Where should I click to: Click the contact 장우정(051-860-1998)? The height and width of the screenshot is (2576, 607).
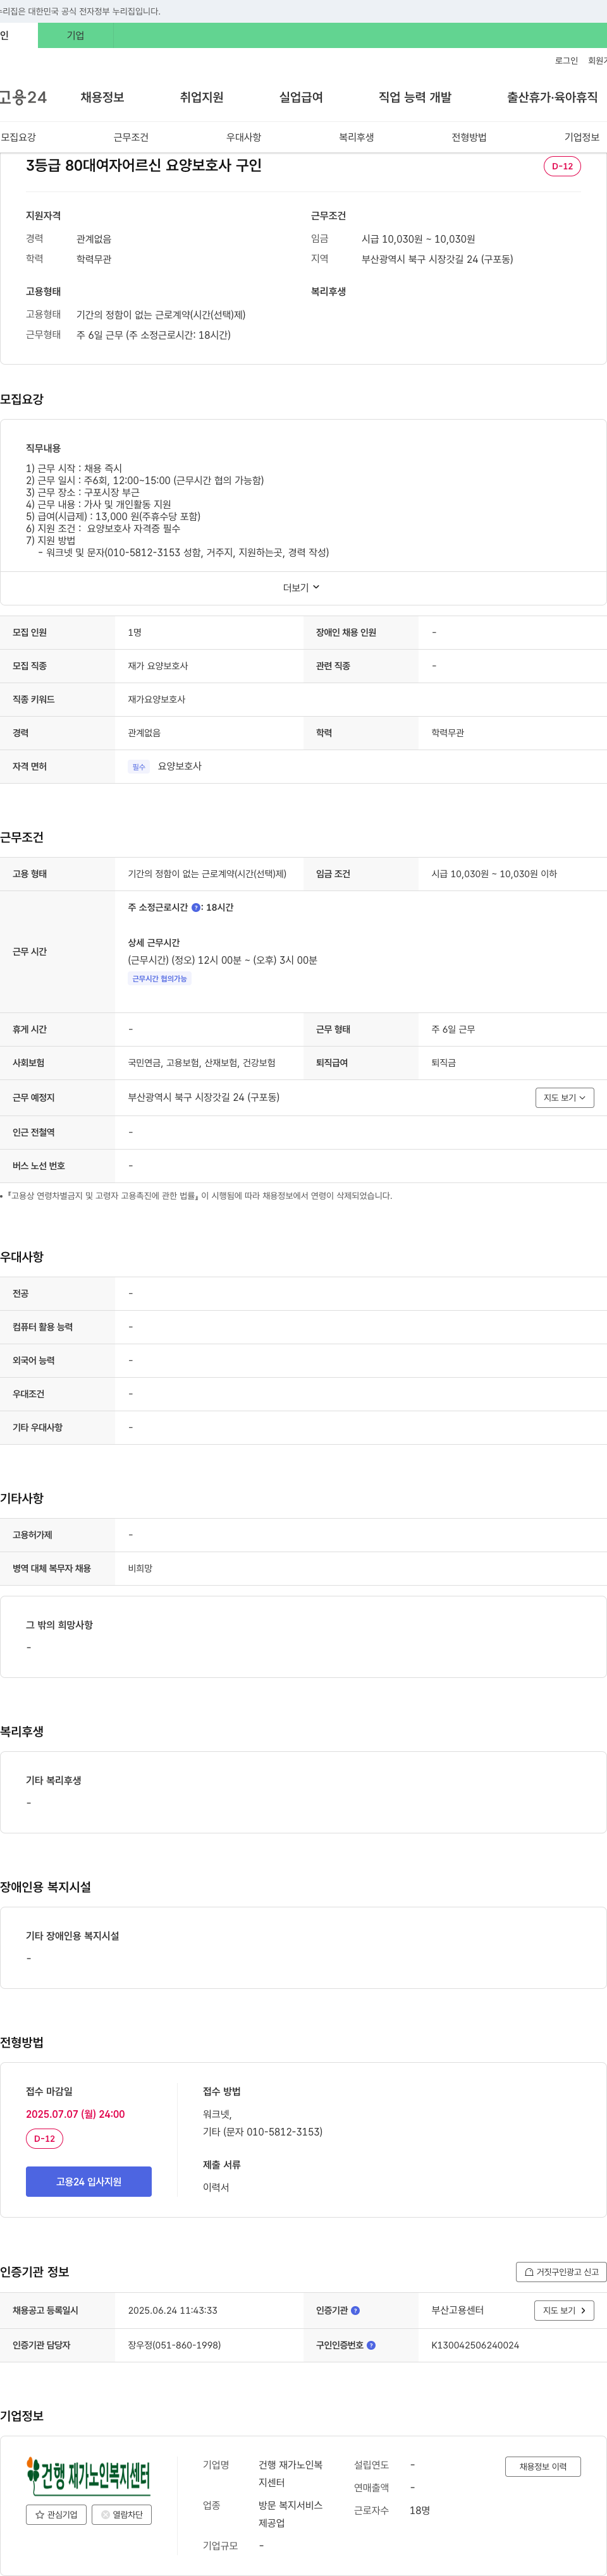coord(174,2345)
